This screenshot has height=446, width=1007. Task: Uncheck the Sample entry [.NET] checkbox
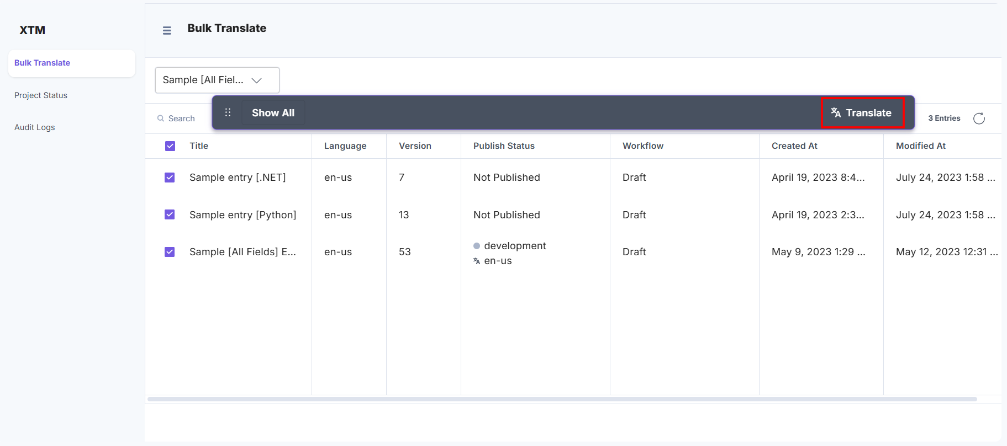[170, 178]
